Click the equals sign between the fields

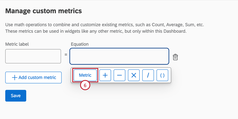coord(66,55)
